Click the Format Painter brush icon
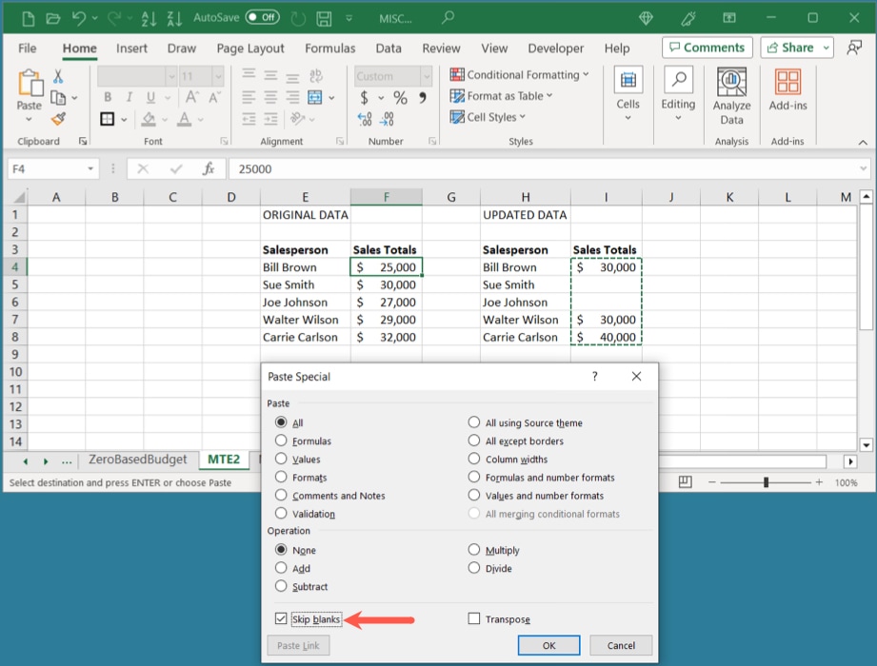Screen dimensions: 877x666 (x=58, y=119)
